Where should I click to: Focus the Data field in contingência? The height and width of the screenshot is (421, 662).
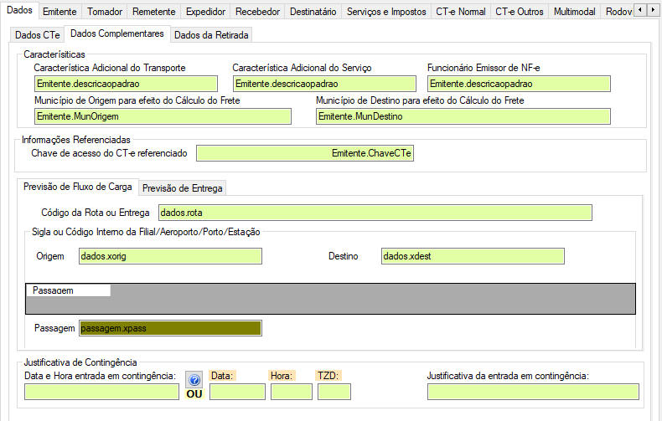pos(237,392)
